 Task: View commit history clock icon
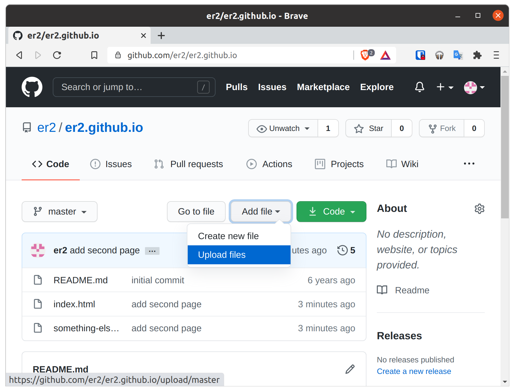point(342,250)
